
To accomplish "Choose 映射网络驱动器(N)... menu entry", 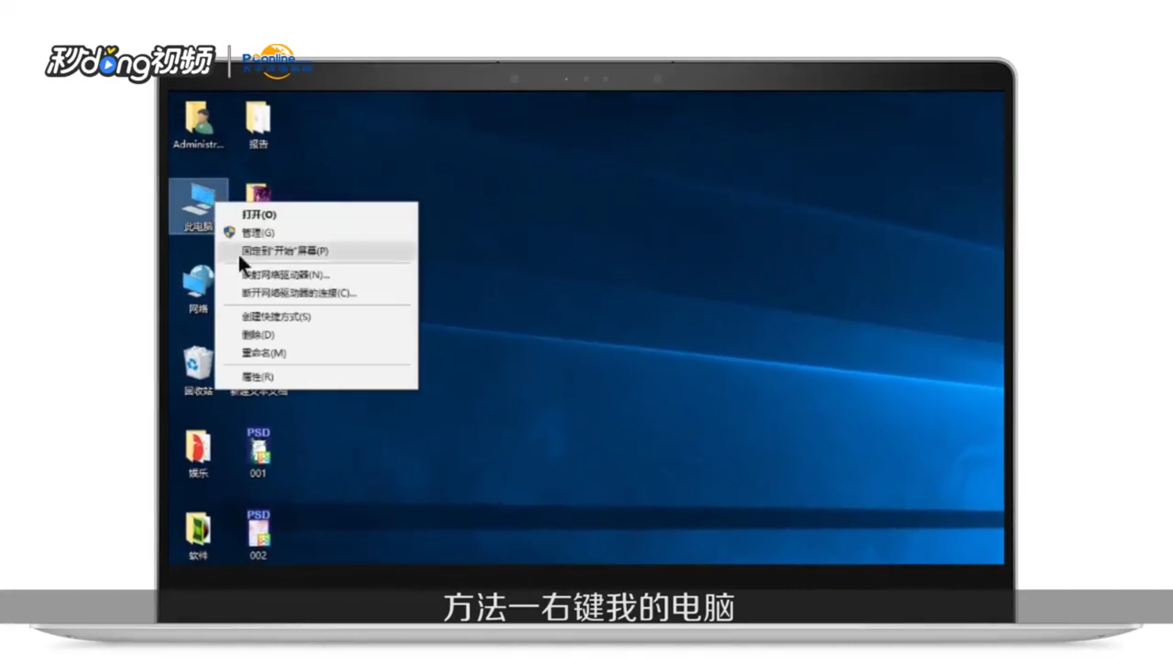I will coord(317,275).
